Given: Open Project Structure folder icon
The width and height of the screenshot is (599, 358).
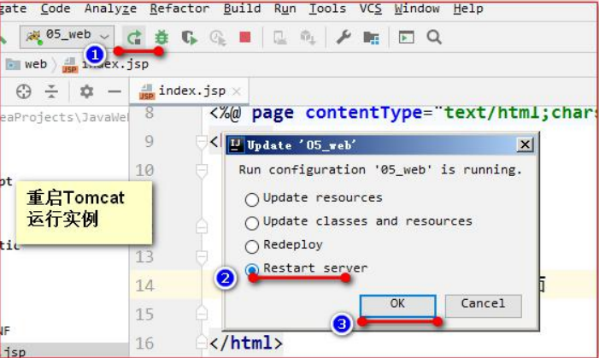Looking at the screenshot, I should point(371,38).
